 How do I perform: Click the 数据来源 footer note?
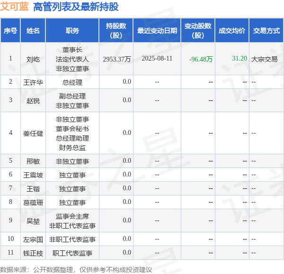pyautogui.click(x=76, y=270)
